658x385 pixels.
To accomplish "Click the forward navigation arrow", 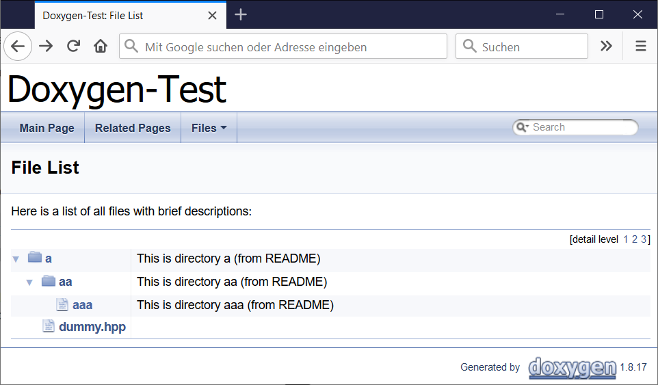I will 46,46.
